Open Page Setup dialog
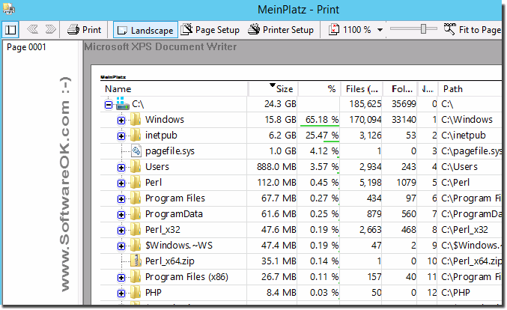The height and width of the screenshot is (310, 507). [210, 30]
